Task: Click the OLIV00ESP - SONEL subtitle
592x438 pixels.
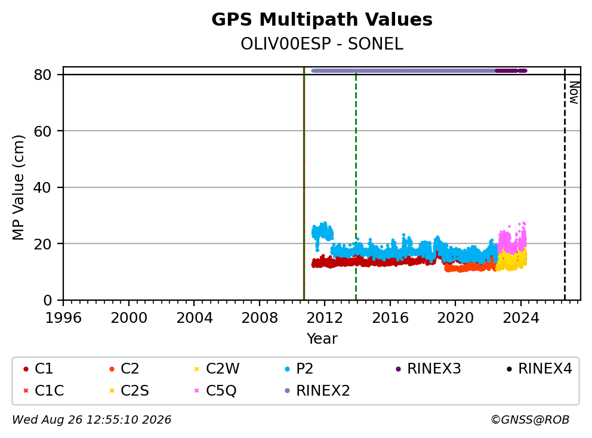Action: click(322, 44)
